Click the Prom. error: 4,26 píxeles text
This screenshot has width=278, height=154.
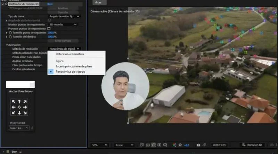[x=26, y=57]
